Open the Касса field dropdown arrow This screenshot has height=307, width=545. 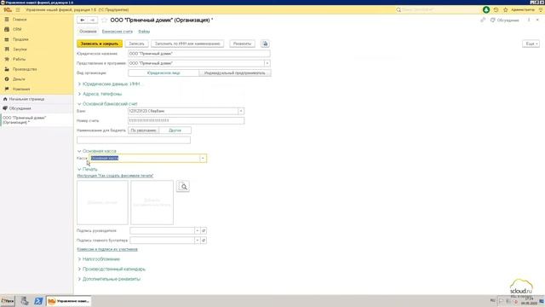coord(203,158)
